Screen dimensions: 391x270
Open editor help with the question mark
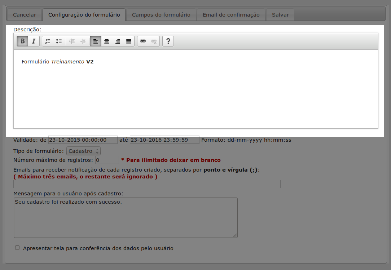(x=168, y=41)
